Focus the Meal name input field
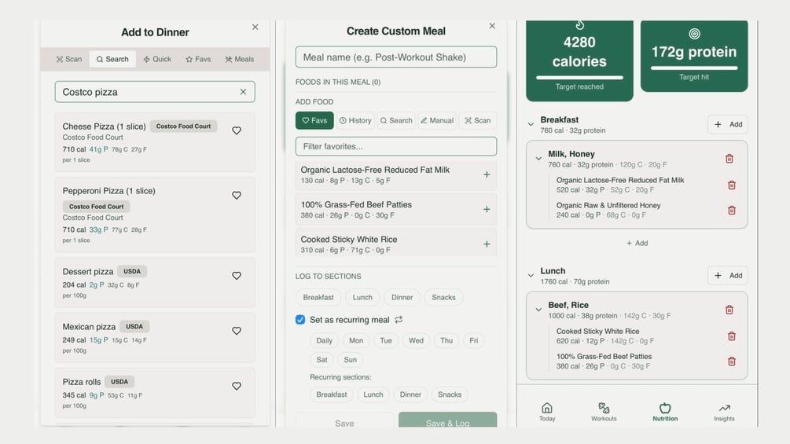The width and height of the screenshot is (790, 444). click(x=396, y=57)
